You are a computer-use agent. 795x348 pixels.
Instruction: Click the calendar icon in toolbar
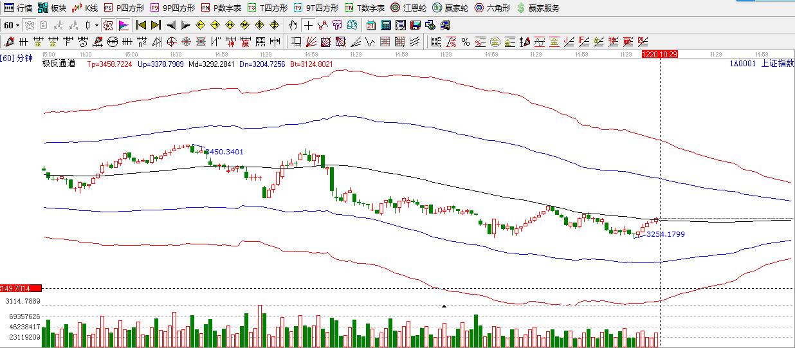point(371,25)
